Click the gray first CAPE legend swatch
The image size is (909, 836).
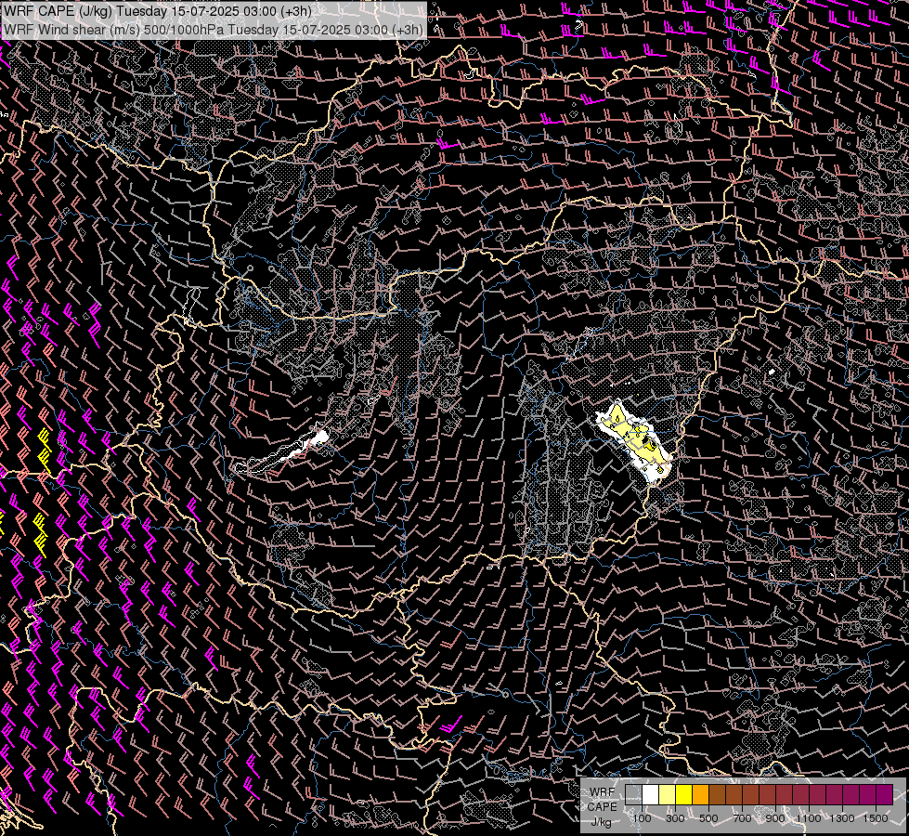633,795
